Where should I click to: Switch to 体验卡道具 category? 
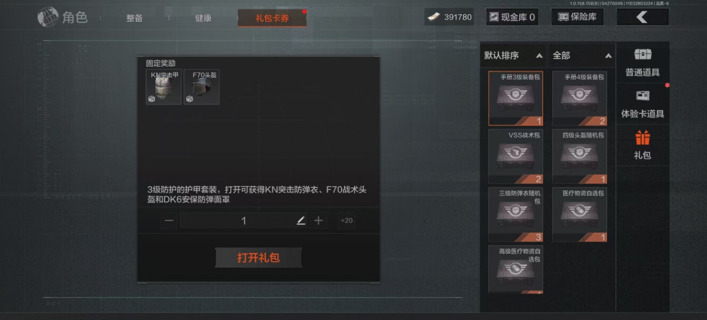(642, 104)
